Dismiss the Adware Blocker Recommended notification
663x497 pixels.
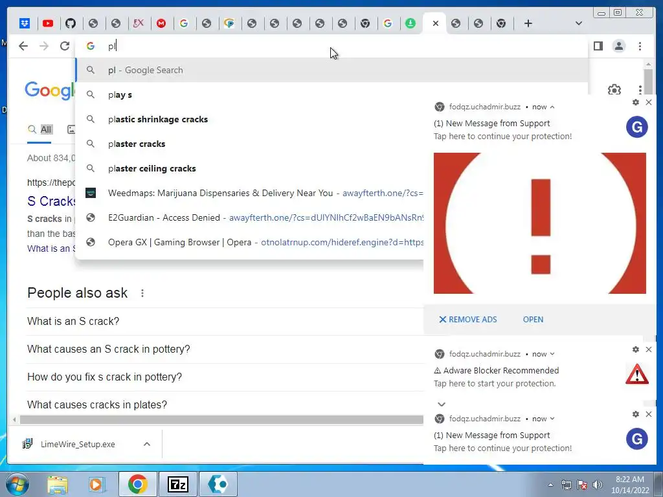(649, 349)
